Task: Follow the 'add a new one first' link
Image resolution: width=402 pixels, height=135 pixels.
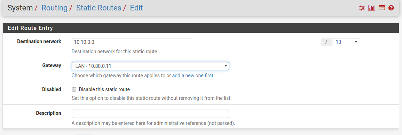Action: [192, 76]
